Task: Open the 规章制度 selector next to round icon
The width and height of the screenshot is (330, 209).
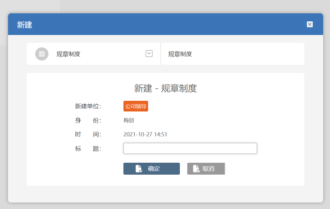Action: click(69, 54)
